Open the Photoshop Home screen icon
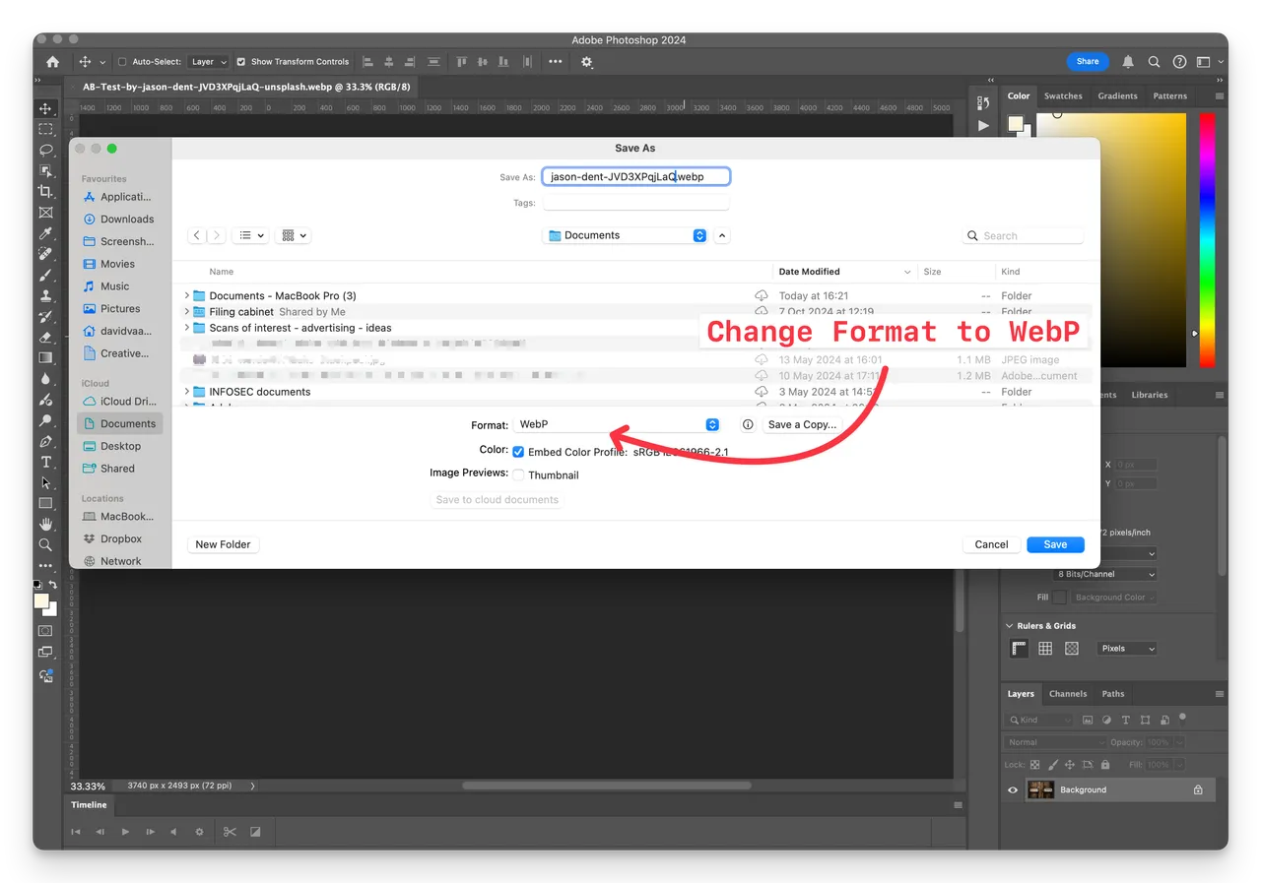This screenshot has width=1261, height=883. [52, 61]
